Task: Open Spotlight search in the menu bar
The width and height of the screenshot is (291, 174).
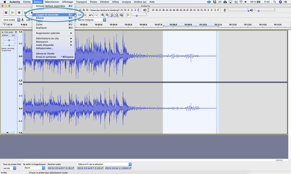Action: 275,2
